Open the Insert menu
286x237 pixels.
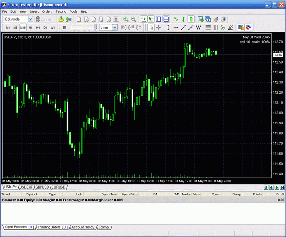(34, 11)
